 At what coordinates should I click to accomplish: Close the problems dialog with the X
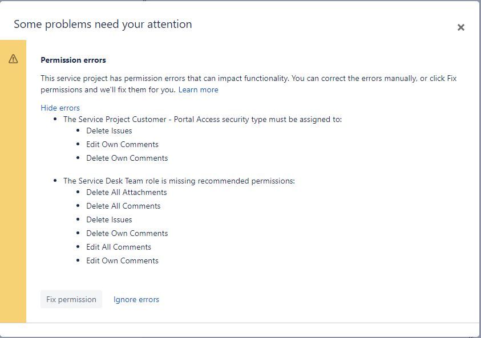461,27
